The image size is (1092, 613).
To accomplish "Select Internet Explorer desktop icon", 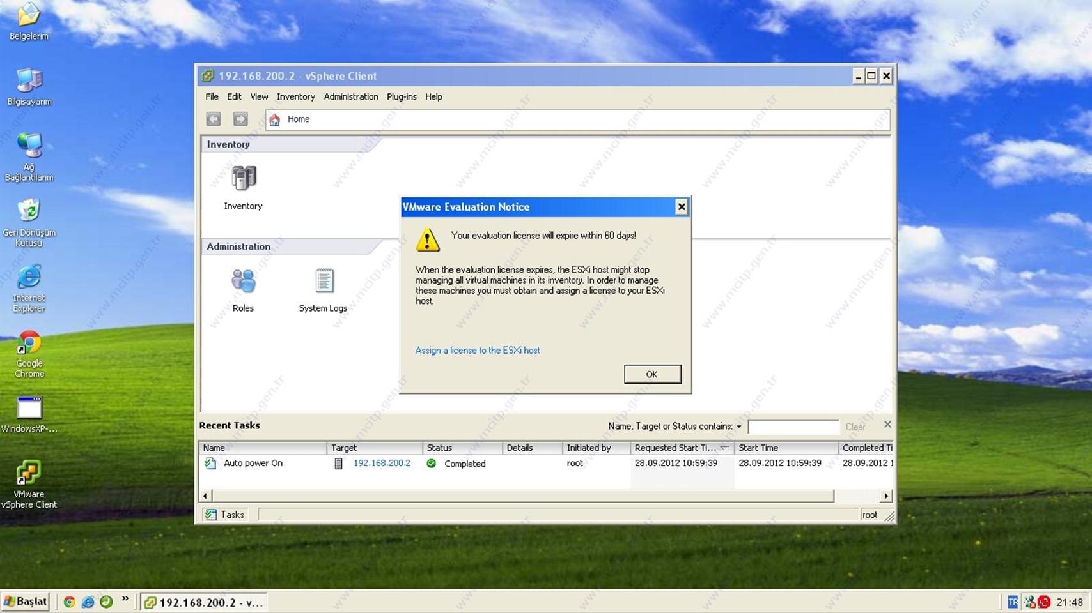I will tap(29, 277).
